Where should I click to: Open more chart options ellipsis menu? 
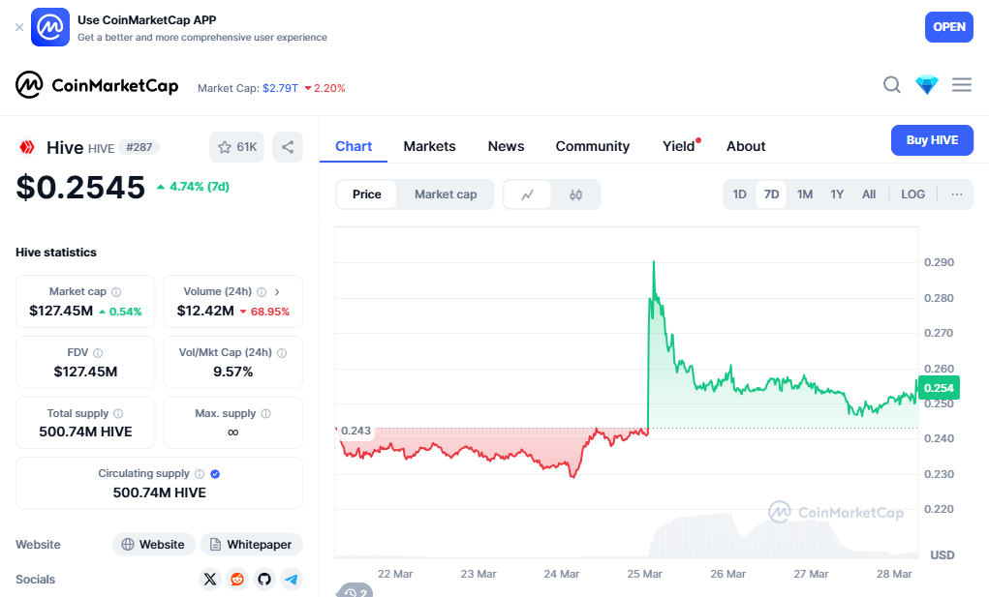tap(957, 194)
